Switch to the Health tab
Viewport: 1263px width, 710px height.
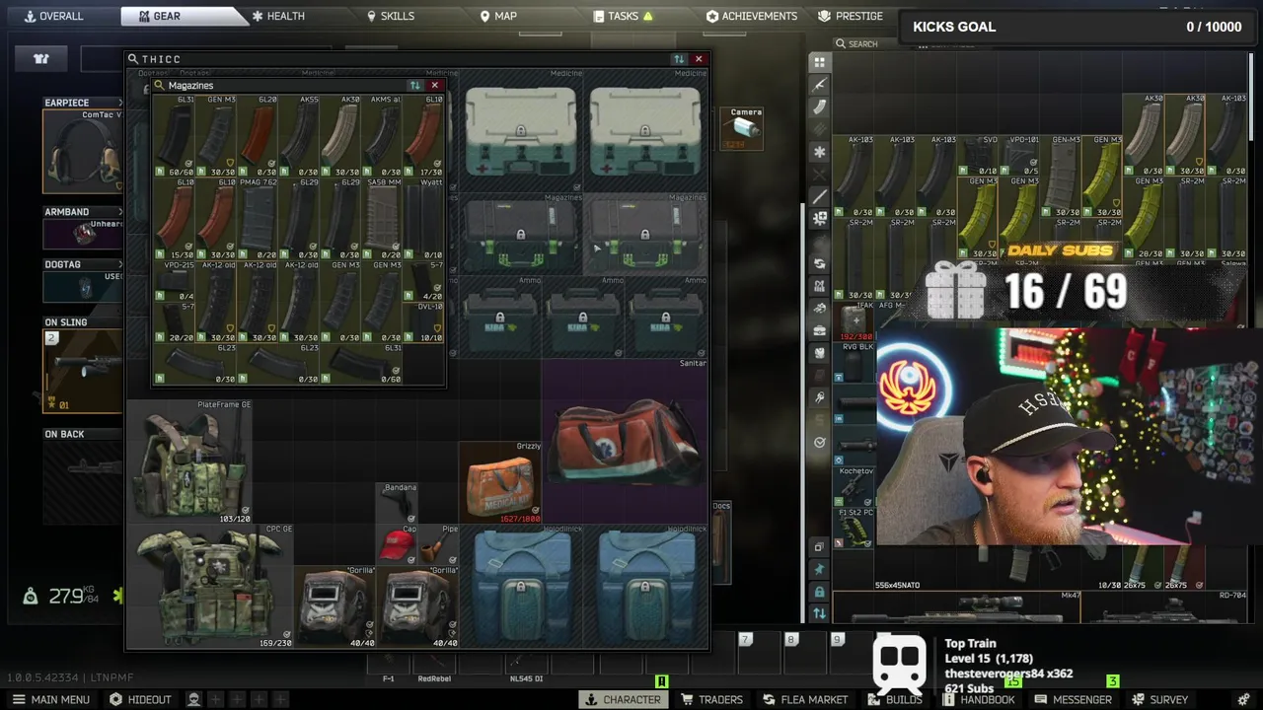tap(278, 16)
